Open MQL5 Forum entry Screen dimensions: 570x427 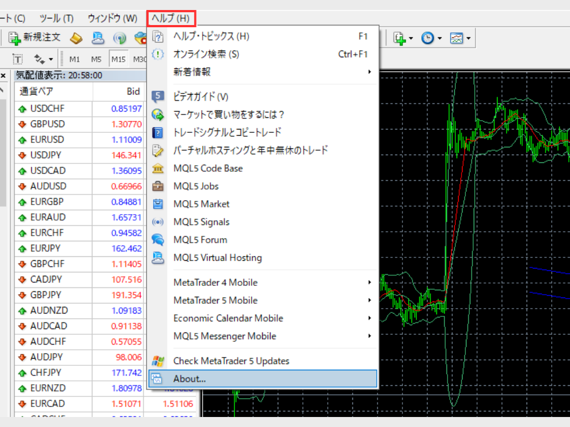tap(263, 240)
